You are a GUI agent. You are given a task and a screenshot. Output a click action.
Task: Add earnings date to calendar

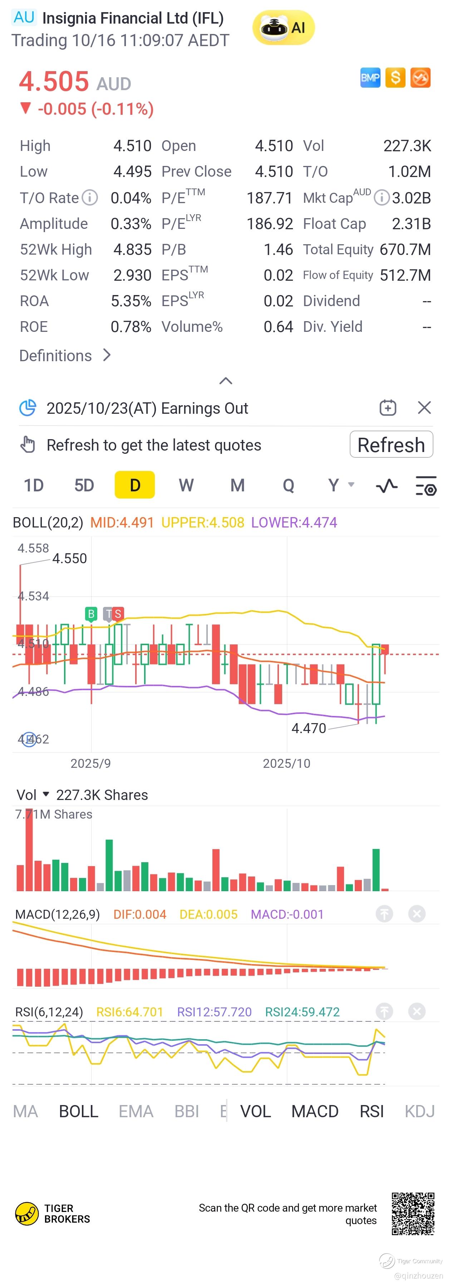coord(388,408)
